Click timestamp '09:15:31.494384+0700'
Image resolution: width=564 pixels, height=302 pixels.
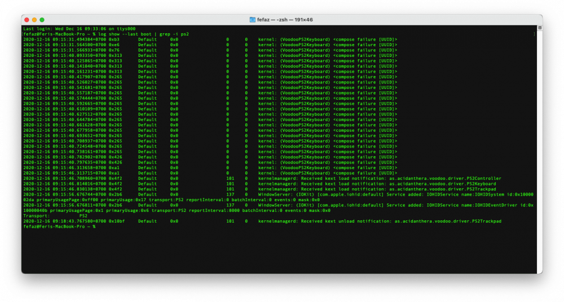click(80, 39)
